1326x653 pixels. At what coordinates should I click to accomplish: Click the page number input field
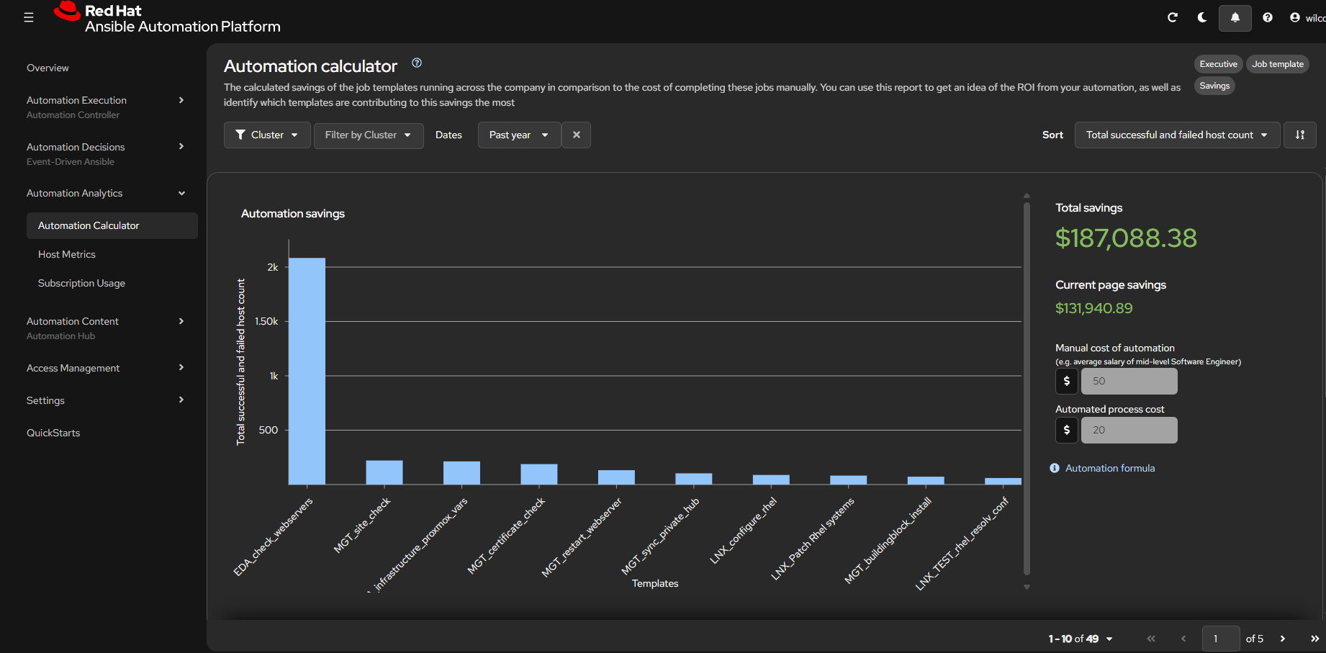(x=1220, y=639)
